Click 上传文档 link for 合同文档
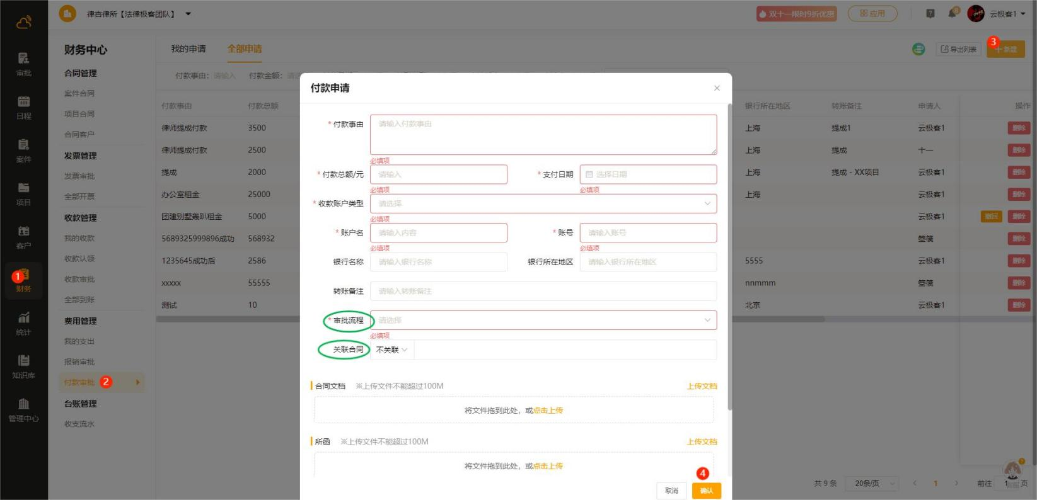 [x=702, y=386]
